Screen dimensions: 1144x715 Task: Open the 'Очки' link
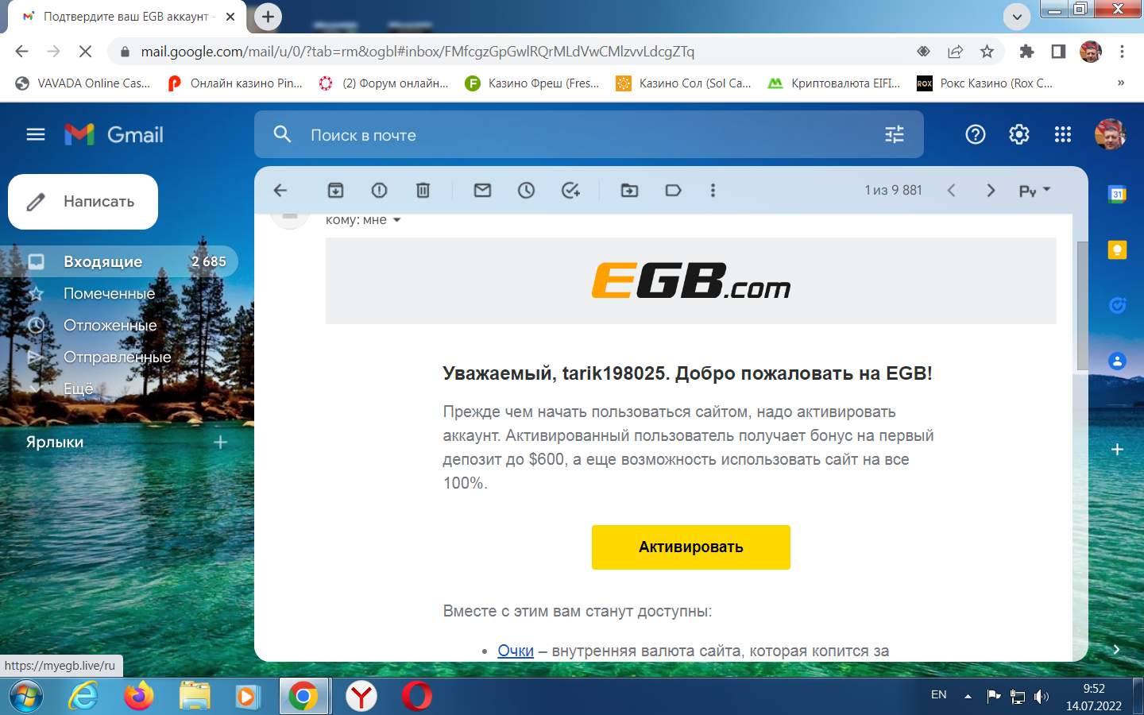coord(516,651)
